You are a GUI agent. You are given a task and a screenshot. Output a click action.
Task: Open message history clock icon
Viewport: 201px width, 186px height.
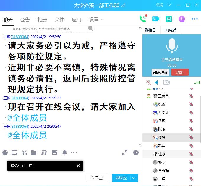click(136, 153)
